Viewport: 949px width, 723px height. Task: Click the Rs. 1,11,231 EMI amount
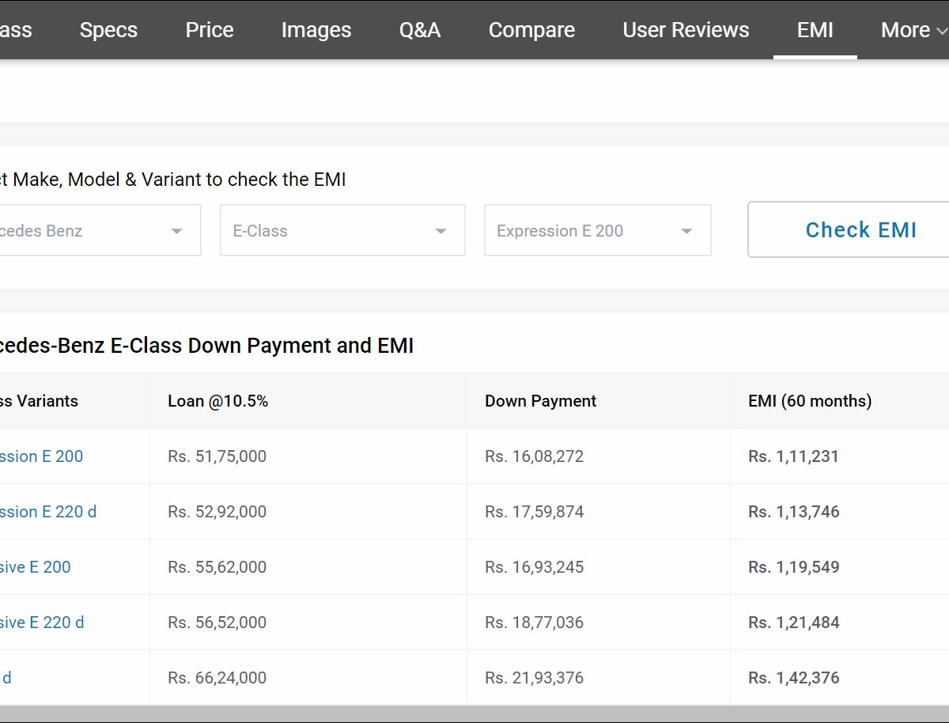click(793, 456)
